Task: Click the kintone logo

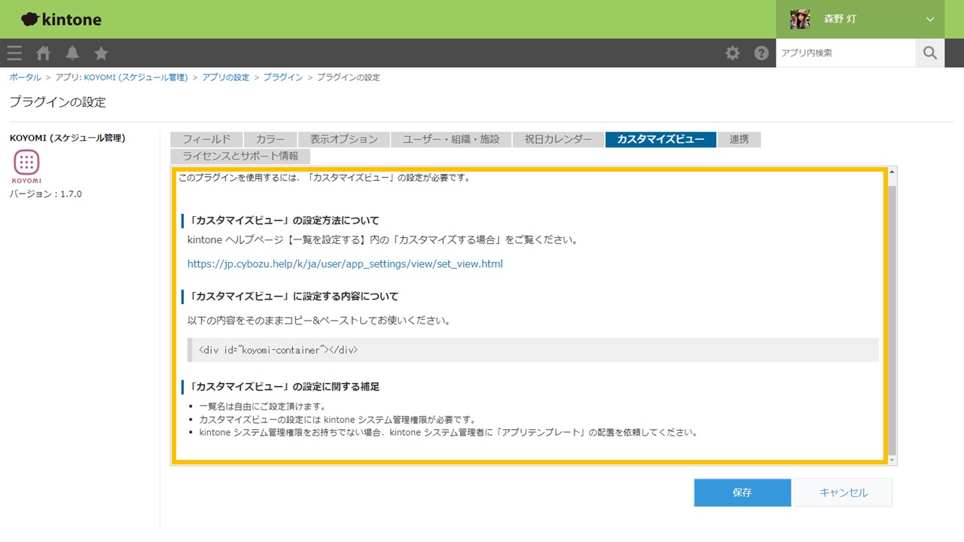Action: 62,20
